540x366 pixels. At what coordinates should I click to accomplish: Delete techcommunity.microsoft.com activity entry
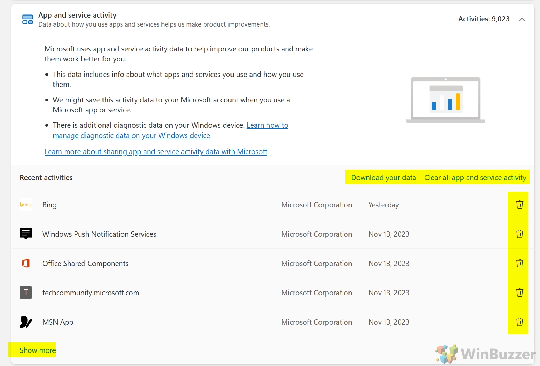coord(519,293)
